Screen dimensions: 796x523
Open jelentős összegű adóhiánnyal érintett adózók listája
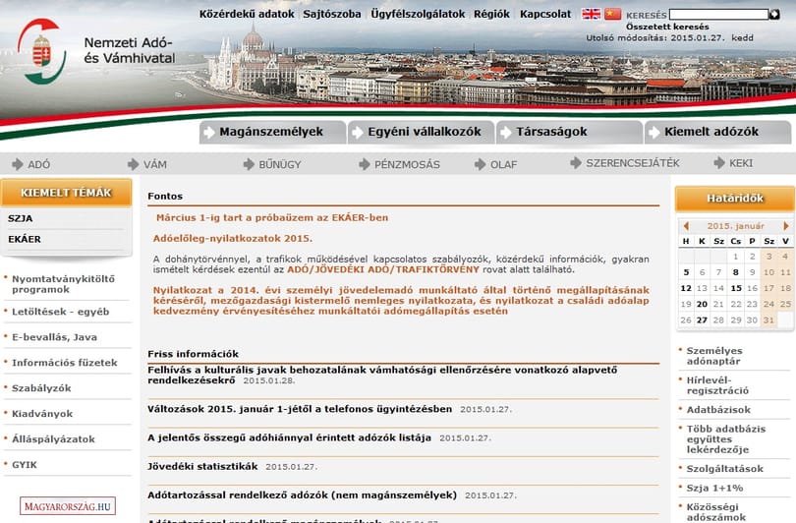(289, 437)
